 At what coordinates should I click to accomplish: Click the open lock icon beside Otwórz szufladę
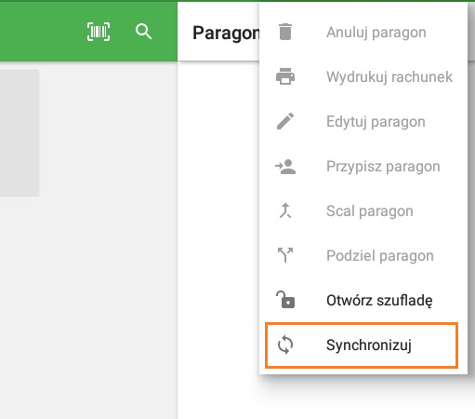[285, 300]
